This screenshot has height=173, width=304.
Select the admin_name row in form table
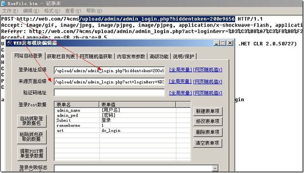pos(123,111)
